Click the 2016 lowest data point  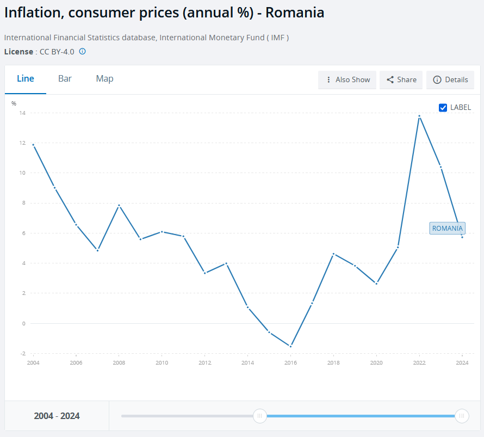(290, 346)
